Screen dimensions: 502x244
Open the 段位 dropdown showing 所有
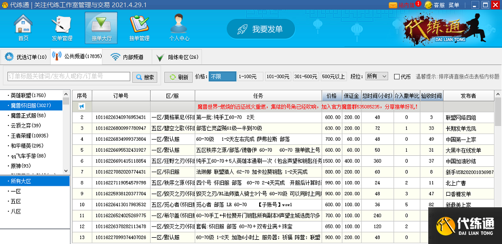[x=377, y=77]
